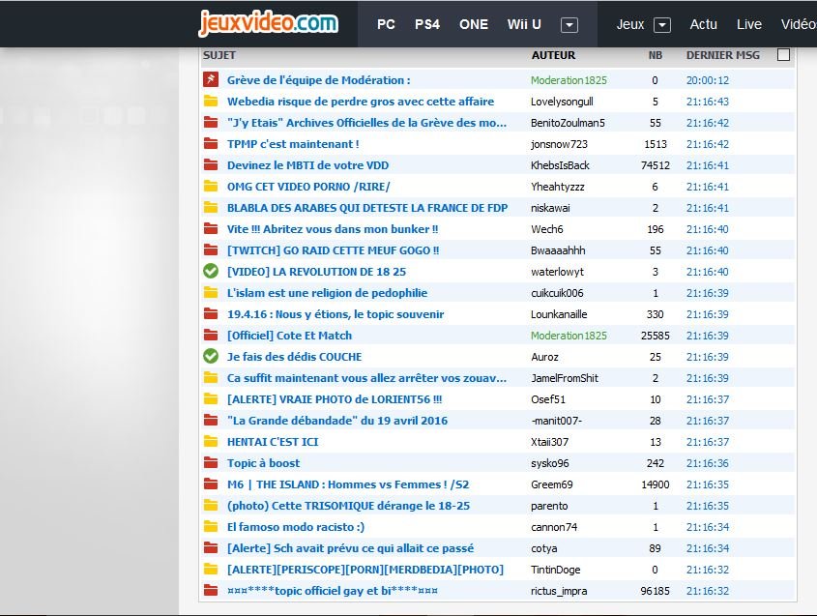
Task: Click yellow folder icon beside Webedia topic
Action: 211,102
